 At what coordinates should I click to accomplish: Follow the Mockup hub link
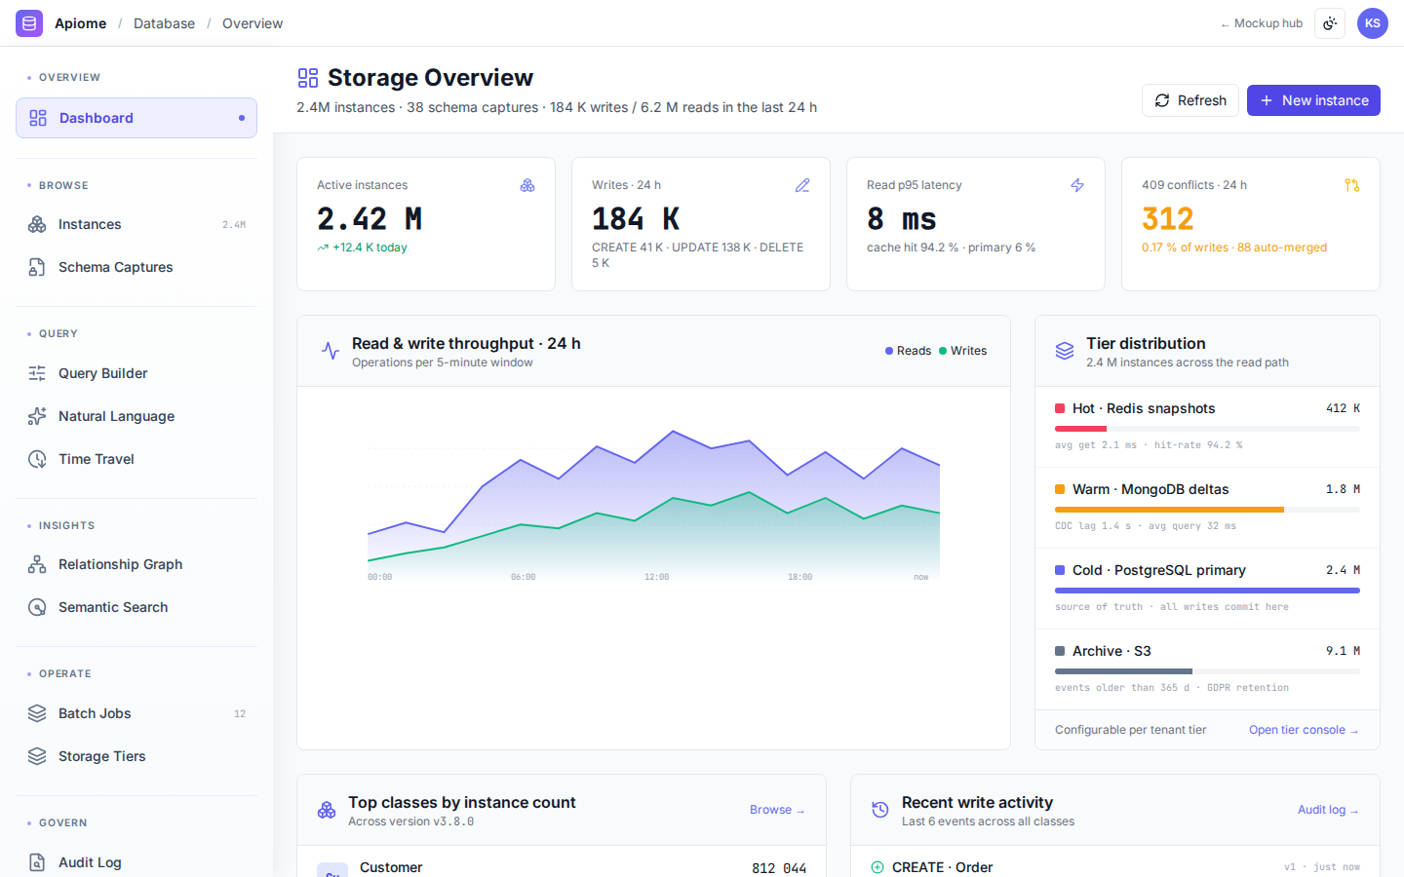click(x=1262, y=23)
